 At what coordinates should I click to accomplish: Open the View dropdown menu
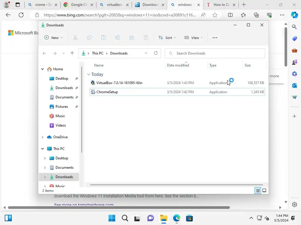(193, 38)
